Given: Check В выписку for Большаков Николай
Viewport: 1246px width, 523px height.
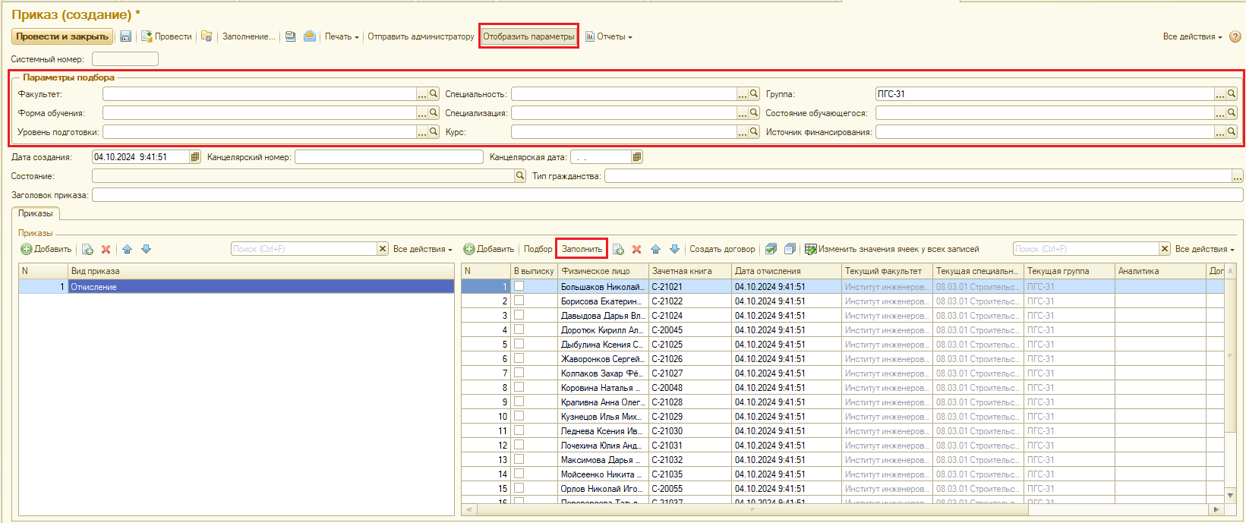Looking at the screenshot, I should pos(519,286).
